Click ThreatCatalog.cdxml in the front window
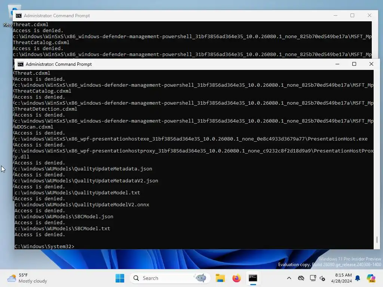The image size is (383, 287). pyautogui.click(x=43, y=91)
